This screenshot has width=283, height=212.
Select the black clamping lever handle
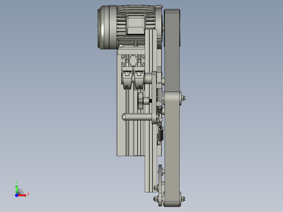(160, 133)
